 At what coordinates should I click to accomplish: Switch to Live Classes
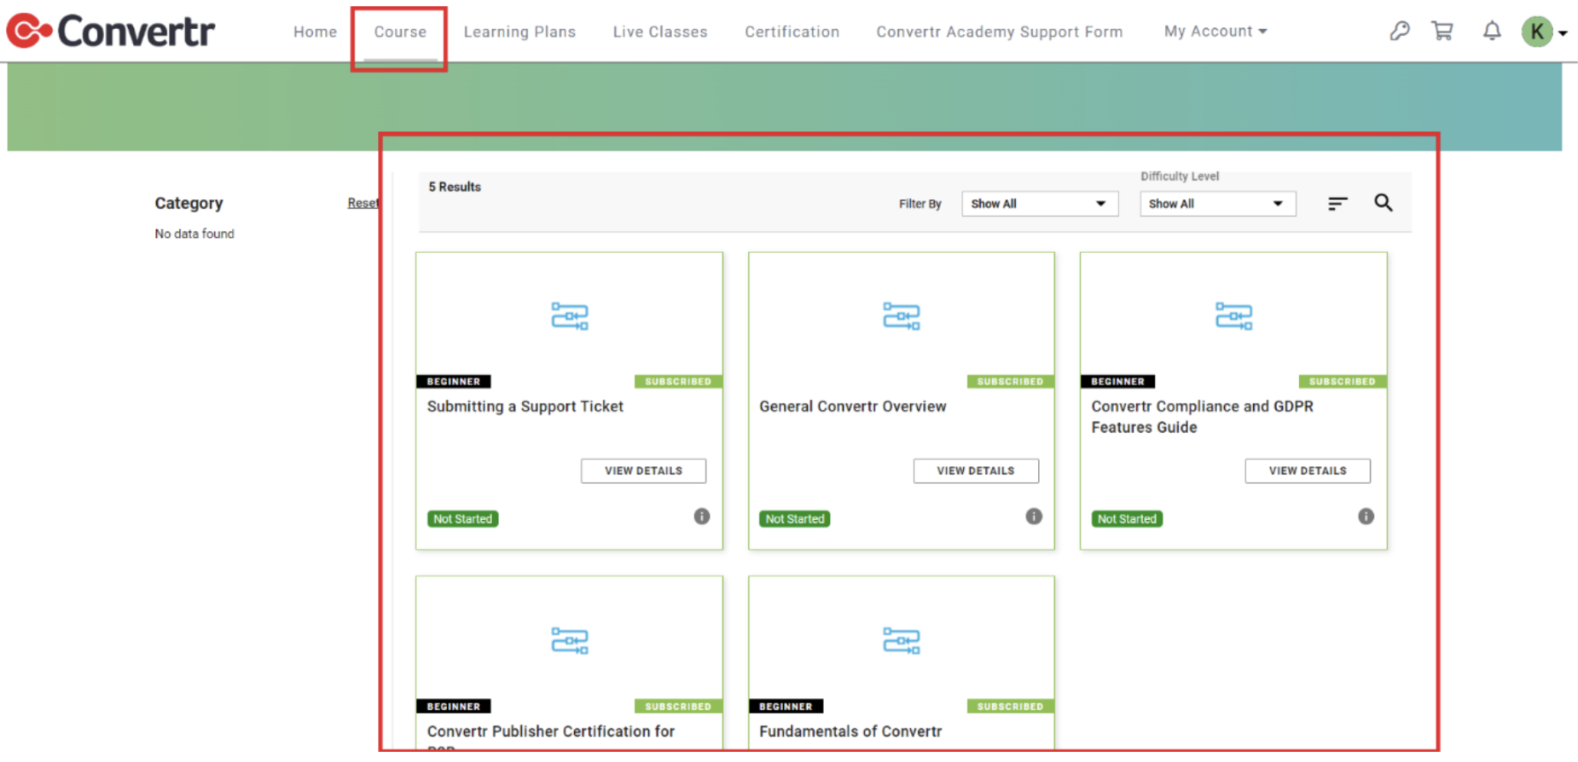(660, 32)
